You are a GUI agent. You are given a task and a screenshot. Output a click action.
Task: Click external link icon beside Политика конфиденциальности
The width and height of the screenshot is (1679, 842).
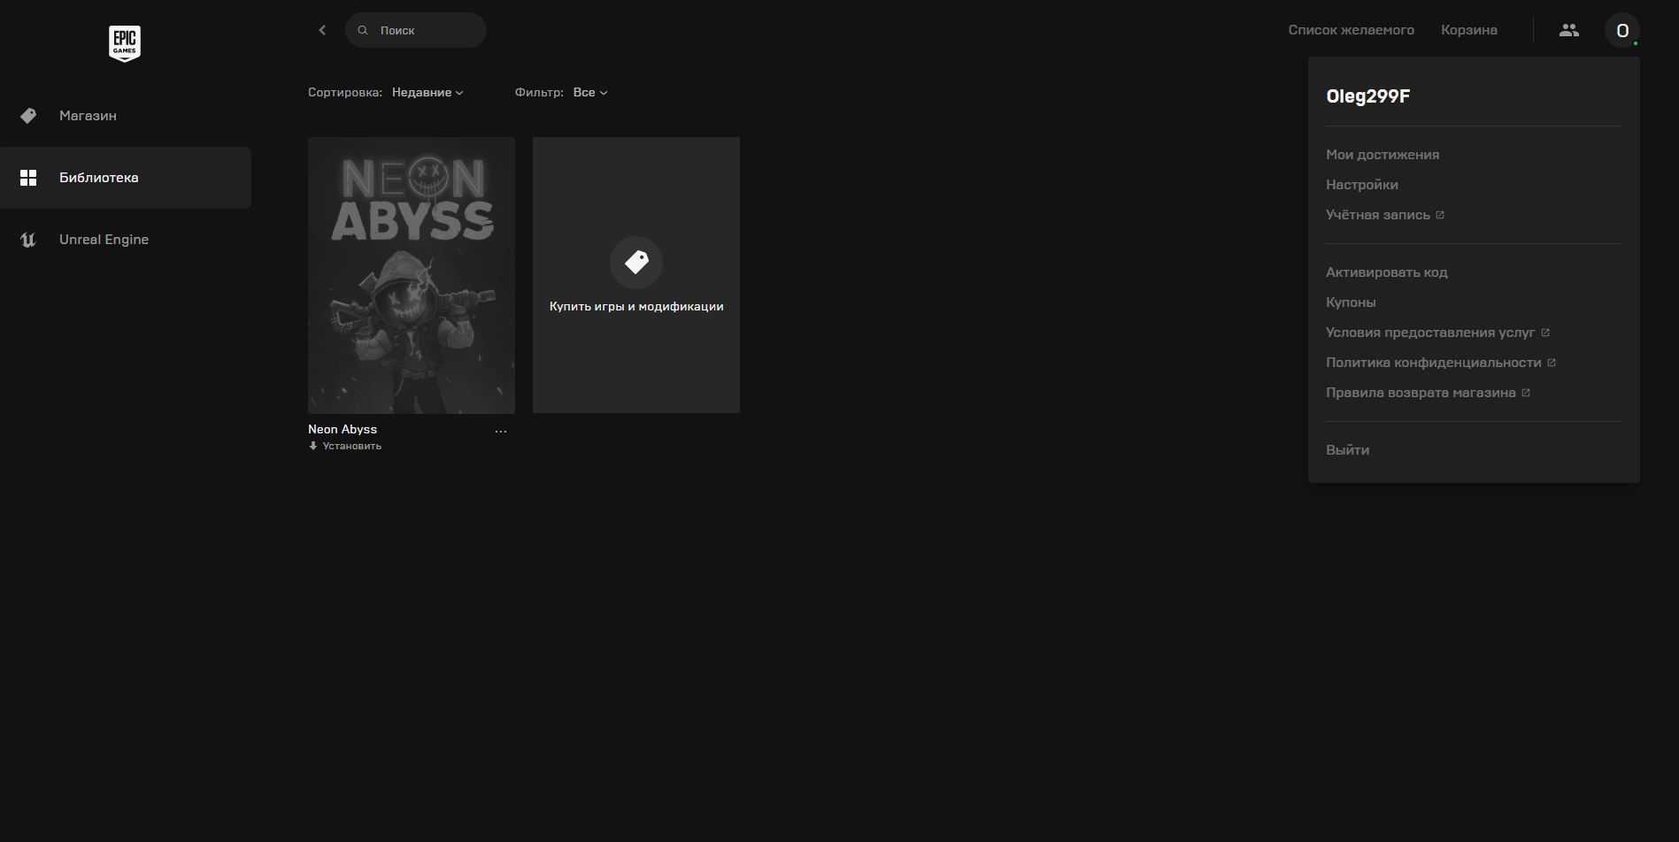point(1552,363)
